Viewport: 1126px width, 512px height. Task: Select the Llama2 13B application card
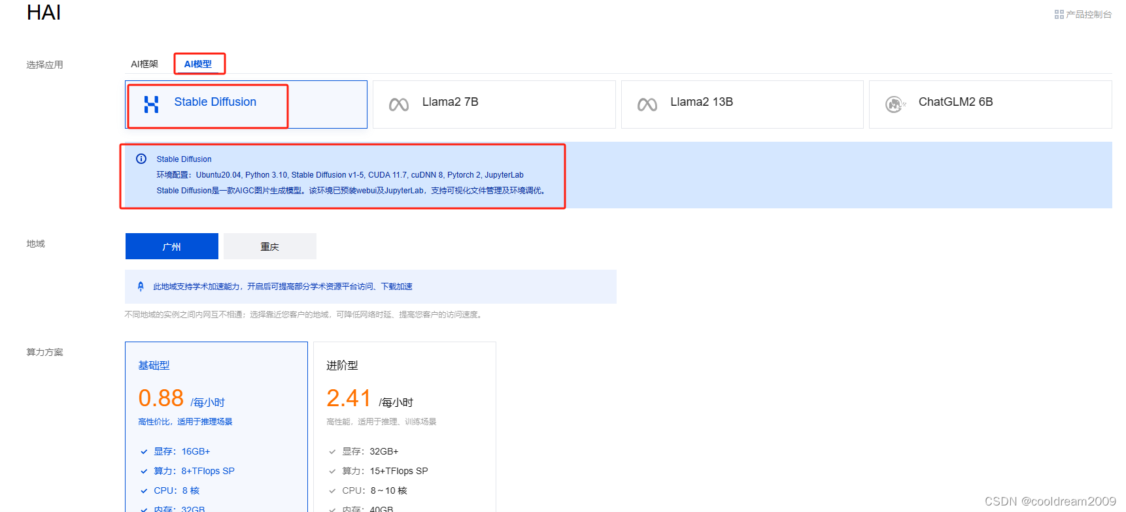pos(742,104)
